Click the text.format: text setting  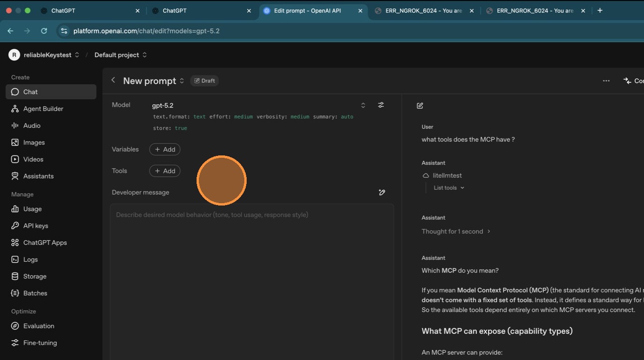point(179,117)
